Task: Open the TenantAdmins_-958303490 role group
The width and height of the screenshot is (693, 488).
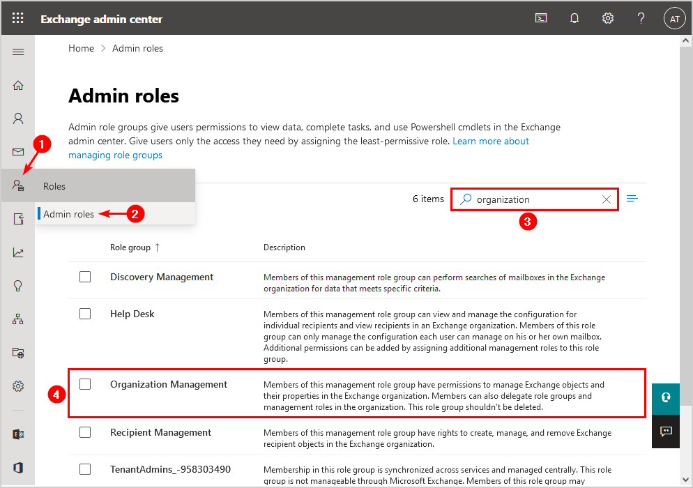Action: [x=171, y=469]
